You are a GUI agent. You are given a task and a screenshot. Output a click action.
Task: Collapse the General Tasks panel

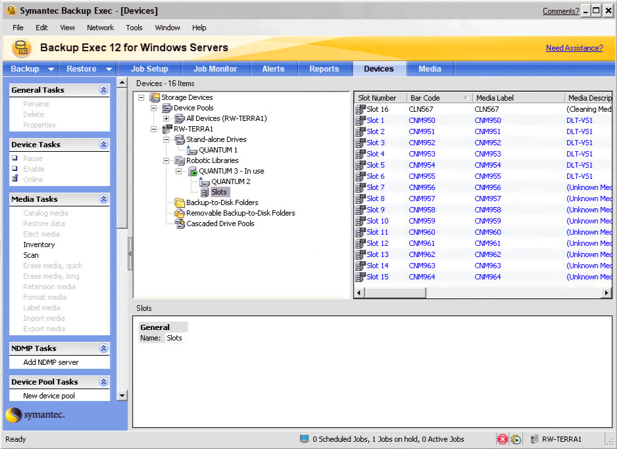pyautogui.click(x=103, y=90)
